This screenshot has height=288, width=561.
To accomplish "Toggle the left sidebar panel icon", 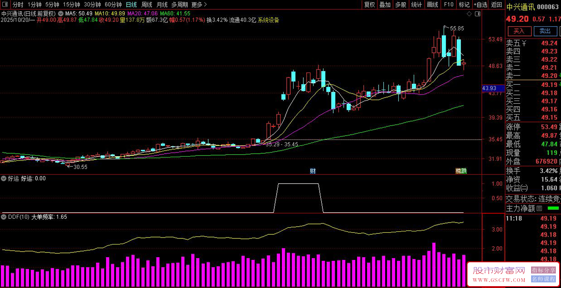I will [x=5, y=5].
